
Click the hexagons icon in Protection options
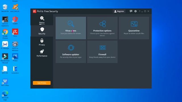(103, 24)
